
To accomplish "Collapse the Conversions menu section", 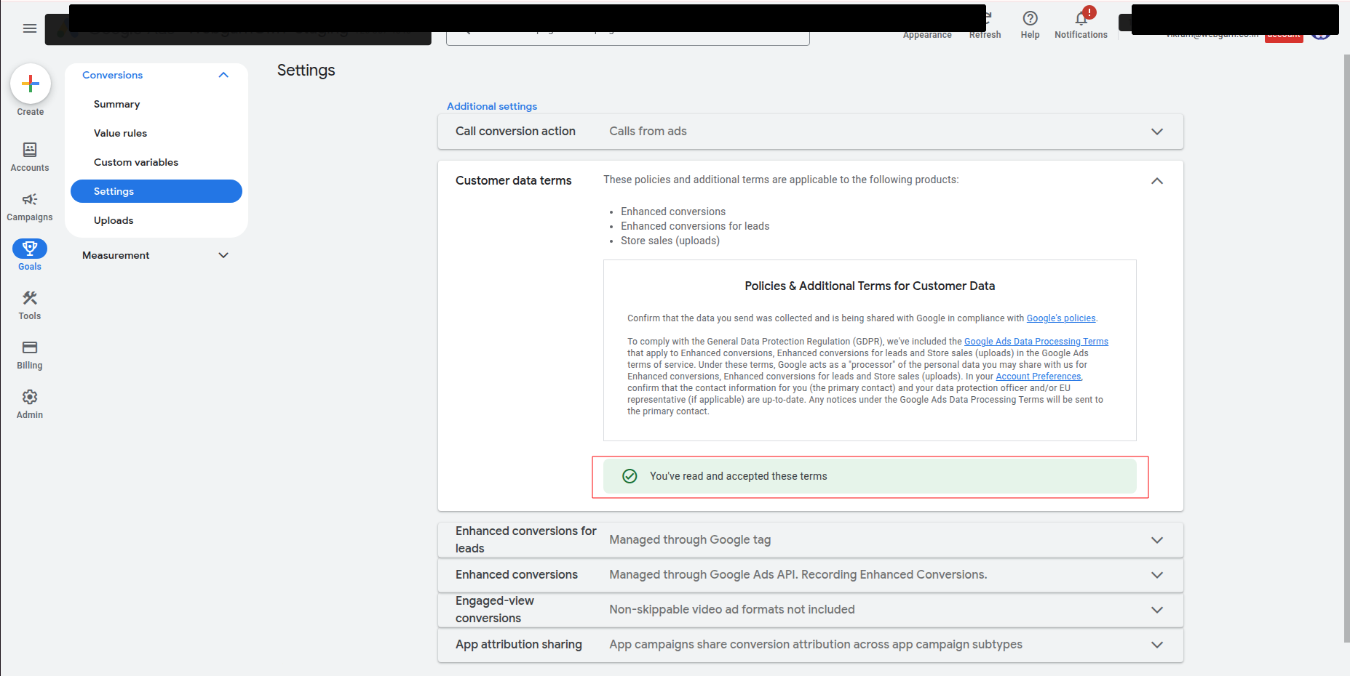I will [223, 75].
